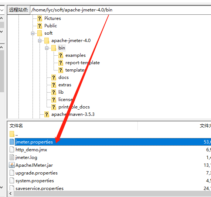The height and width of the screenshot is (197, 211).
Task: Select the Pictures folder in remote tree
Action: click(52, 18)
